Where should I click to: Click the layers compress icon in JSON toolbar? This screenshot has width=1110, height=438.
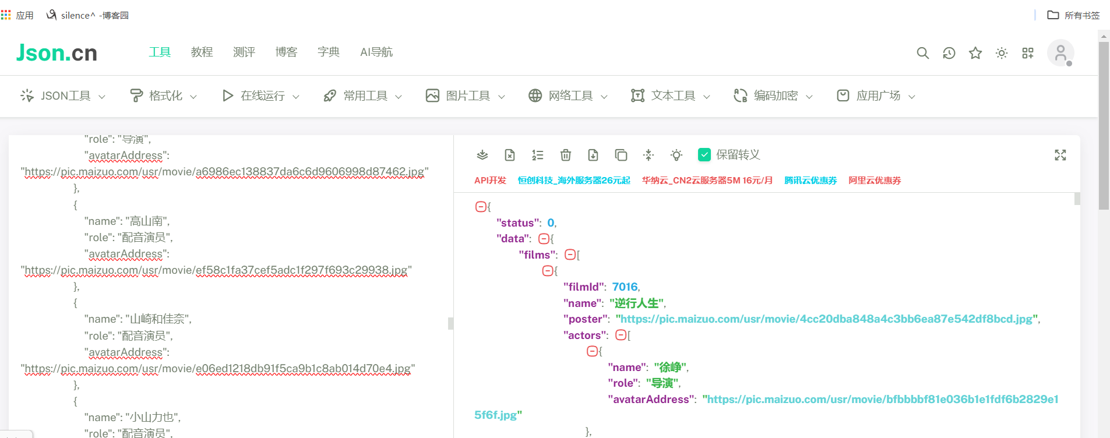click(482, 155)
